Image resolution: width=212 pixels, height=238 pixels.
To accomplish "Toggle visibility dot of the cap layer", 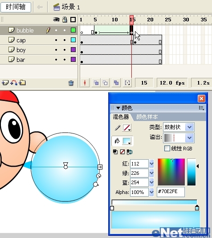I will (x=56, y=40).
